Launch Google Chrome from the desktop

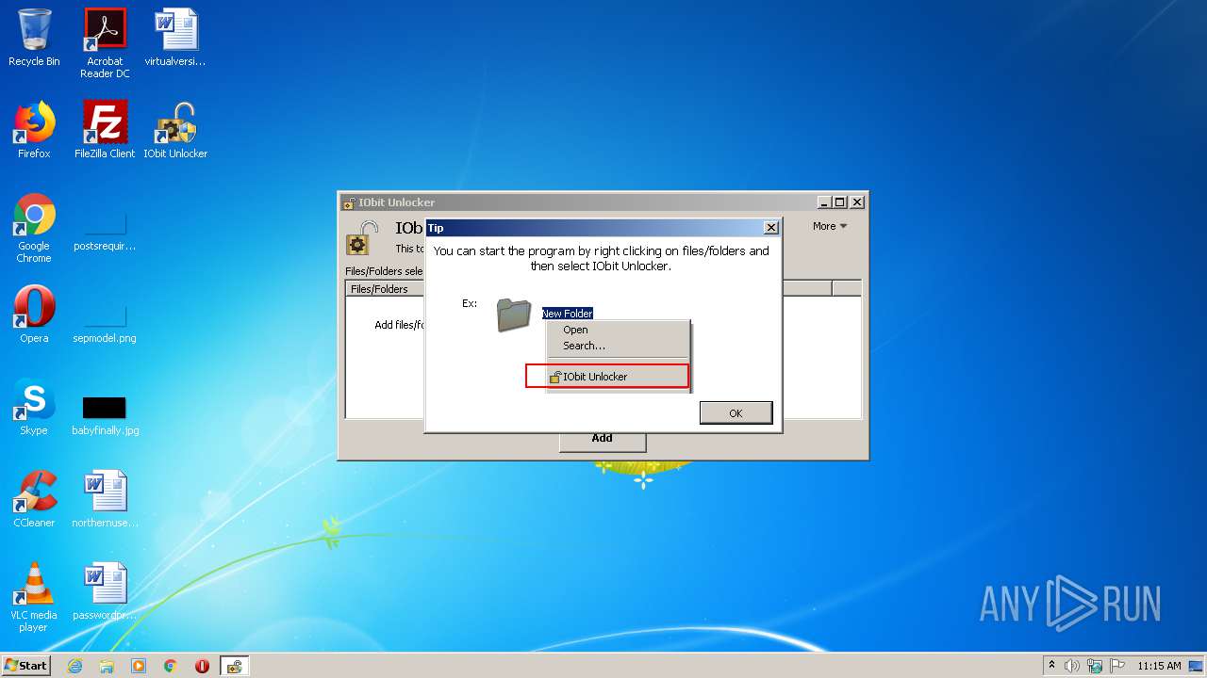tap(34, 229)
